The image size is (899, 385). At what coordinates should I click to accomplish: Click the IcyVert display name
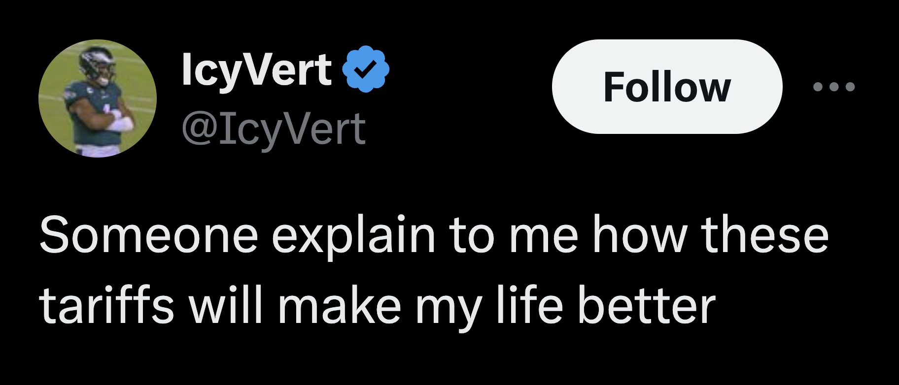pos(256,69)
